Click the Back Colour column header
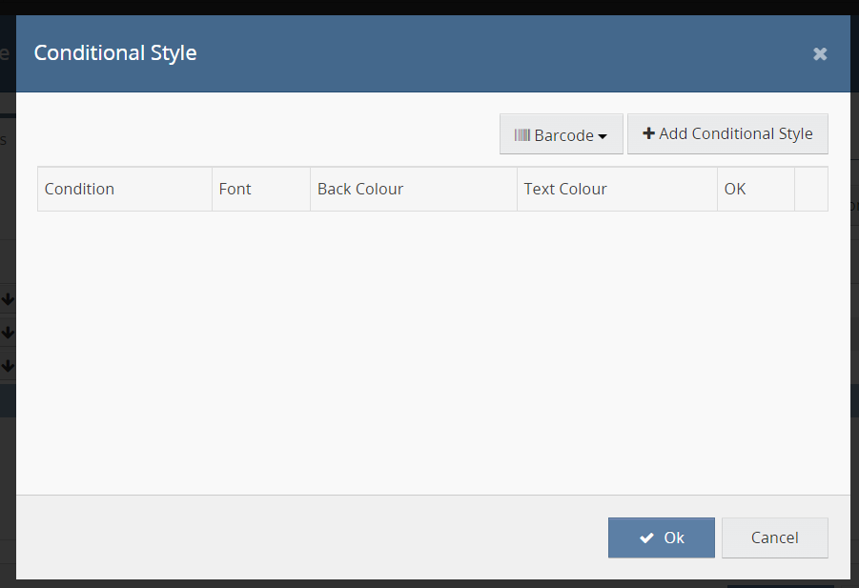 pyautogui.click(x=360, y=189)
